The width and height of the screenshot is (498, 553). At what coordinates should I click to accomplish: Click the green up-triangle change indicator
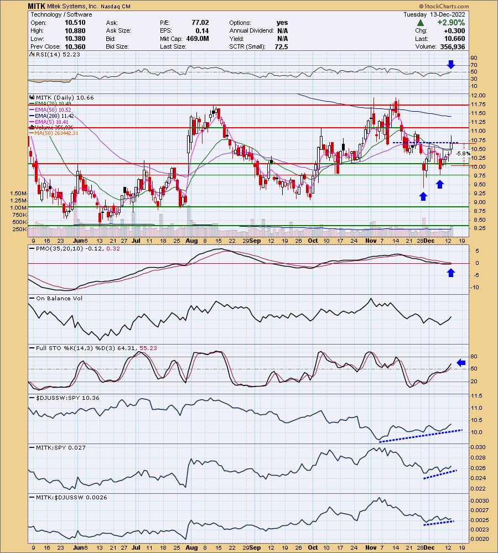[x=421, y=23]
